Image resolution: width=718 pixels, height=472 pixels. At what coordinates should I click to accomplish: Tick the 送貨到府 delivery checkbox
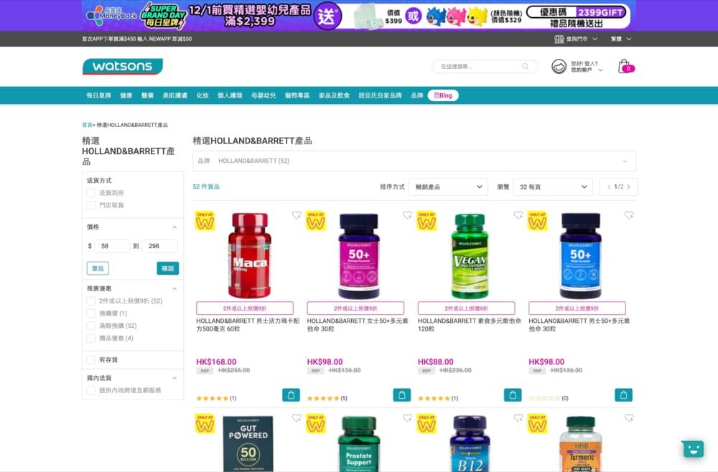[x=92, y=193]
